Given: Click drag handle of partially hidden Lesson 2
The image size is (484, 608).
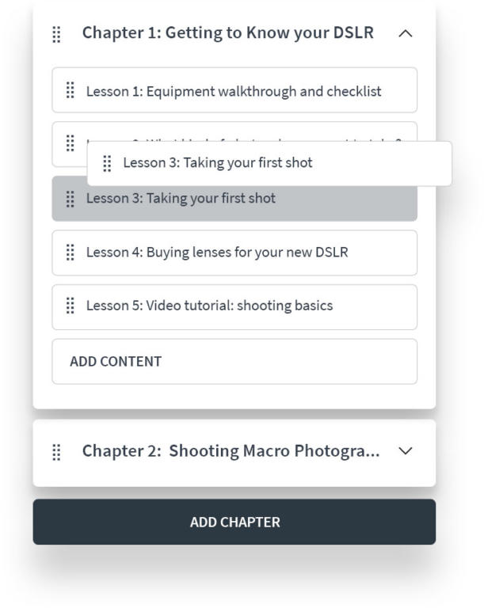Looking at the screenshot, I should click(71, 143).
